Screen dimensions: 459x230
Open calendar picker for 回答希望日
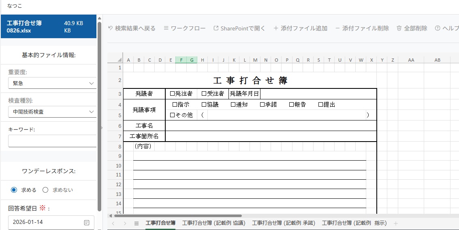click(x=86, y=223)
